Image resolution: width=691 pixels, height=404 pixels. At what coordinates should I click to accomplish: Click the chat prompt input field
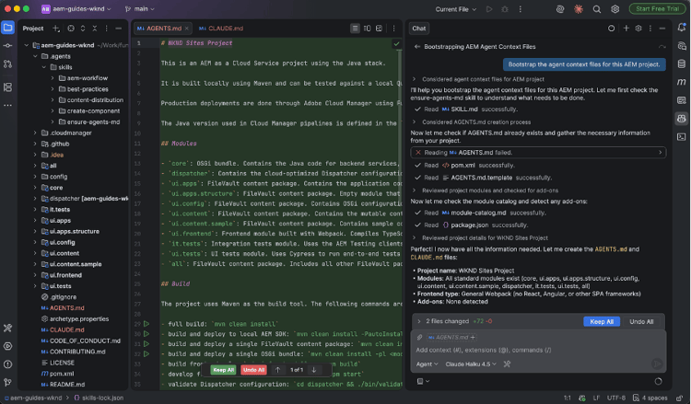pyautogui.click(x=538, y=351)
